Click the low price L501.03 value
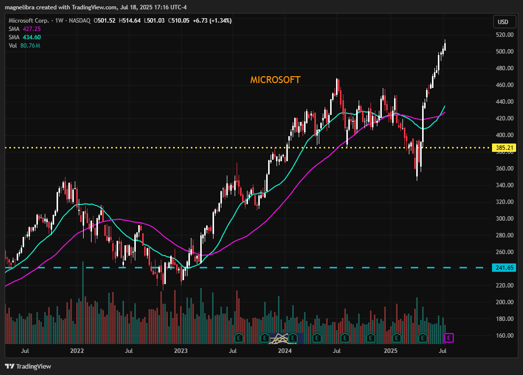 [x=154, y=21]
